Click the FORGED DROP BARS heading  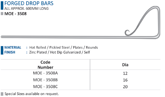tap(29, 3)
